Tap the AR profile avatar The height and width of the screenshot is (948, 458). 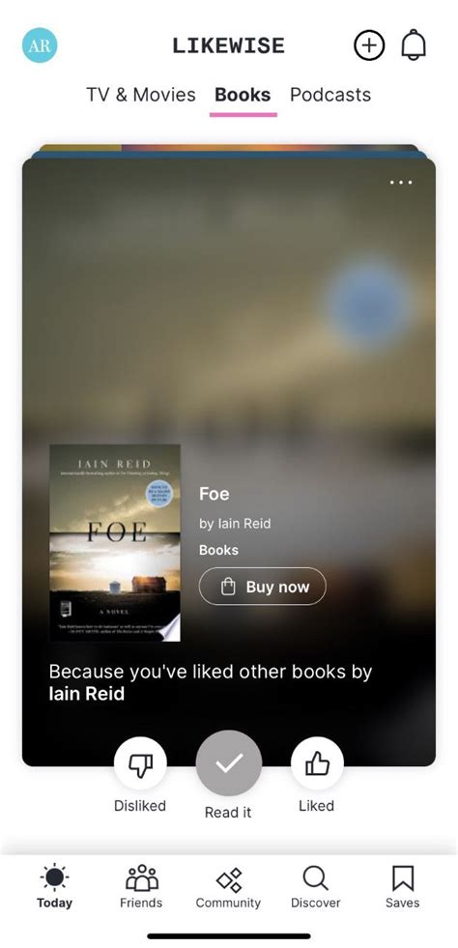tap(40, 45)
